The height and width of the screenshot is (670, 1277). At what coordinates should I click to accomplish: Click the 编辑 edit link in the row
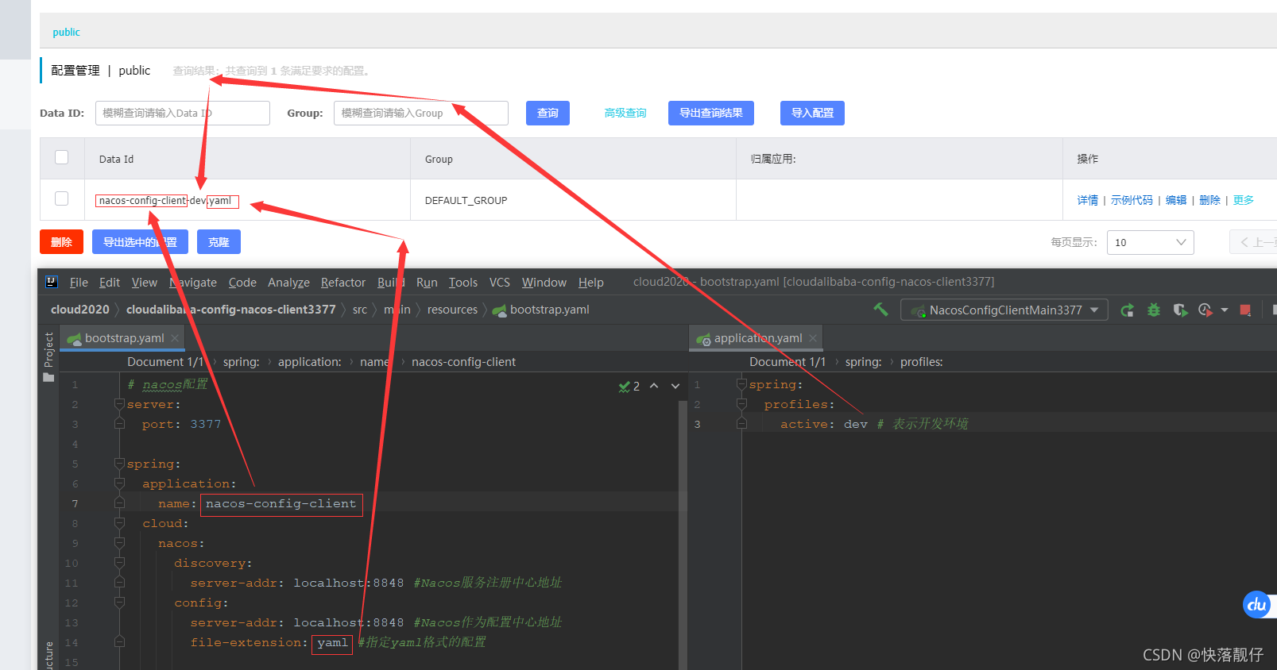(x=1176, y=200)
